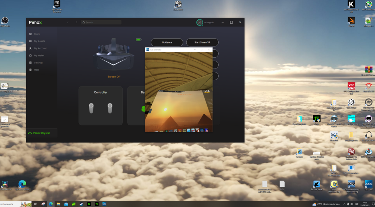The height and width of the screenshot is (207, 375).
Task: Switch to DCS in the taskbar
Action: (104, 204)
